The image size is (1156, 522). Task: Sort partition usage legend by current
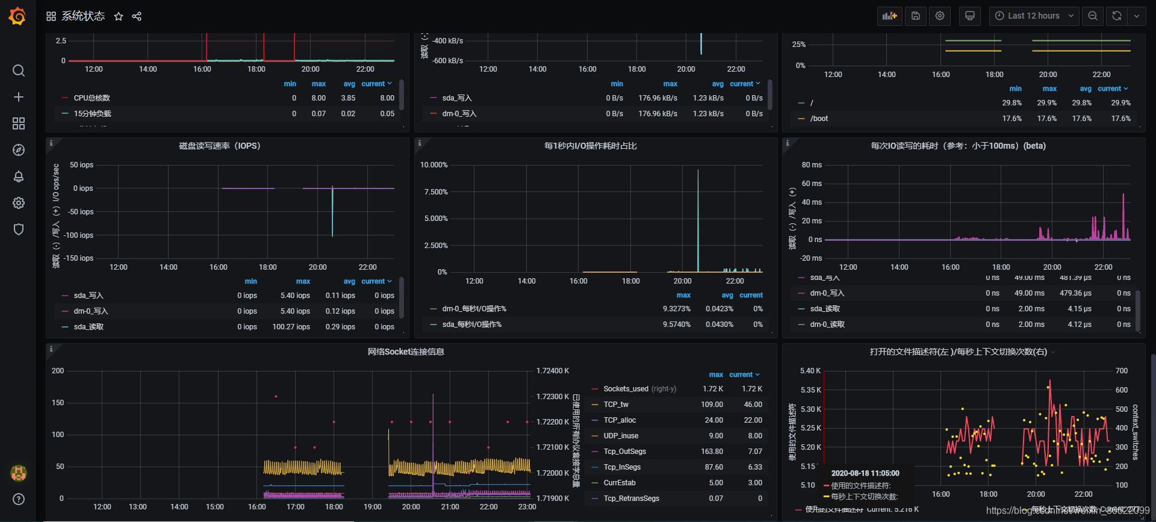click(1113, 89)
